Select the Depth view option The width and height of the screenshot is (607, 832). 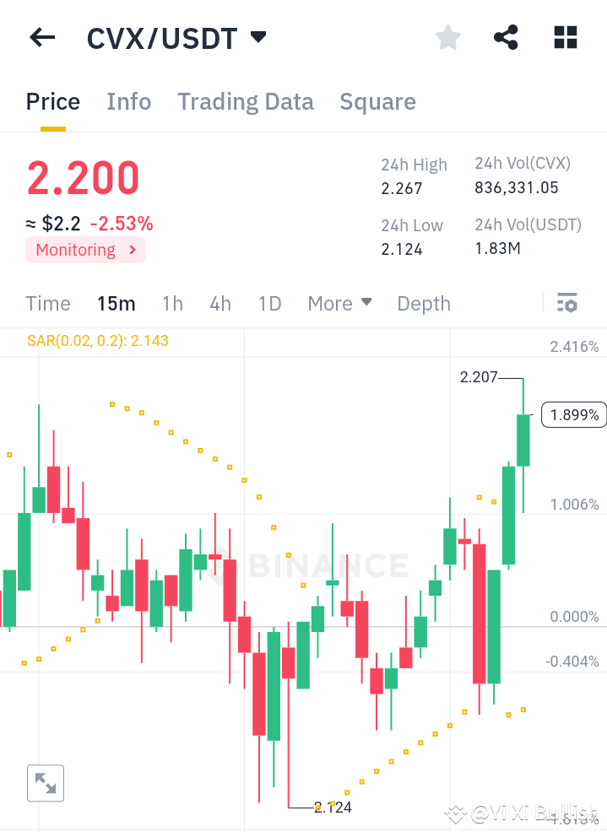tap(423, 303)
